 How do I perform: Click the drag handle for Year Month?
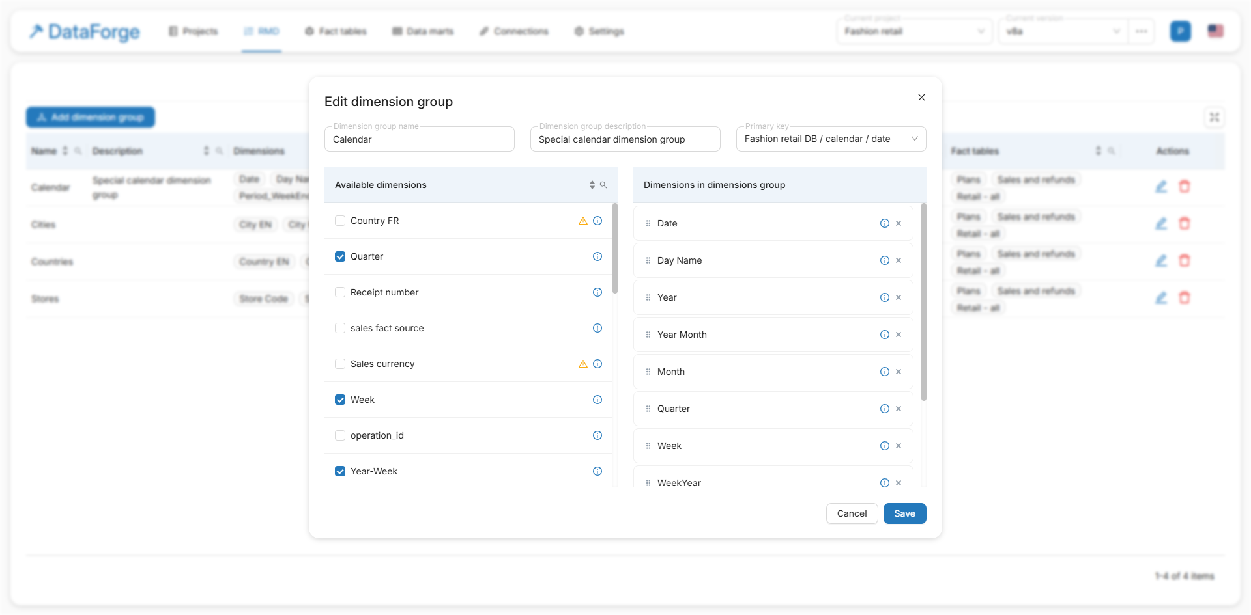pos(648,335)
